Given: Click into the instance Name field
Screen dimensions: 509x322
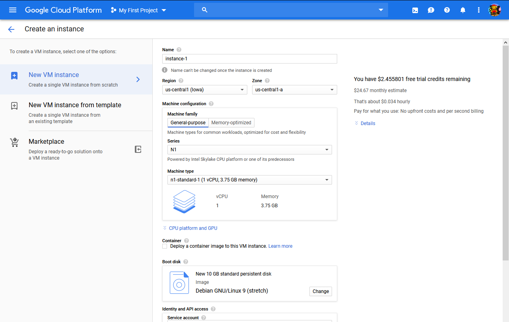Looking at the screenshot, I should coord(250,59).
